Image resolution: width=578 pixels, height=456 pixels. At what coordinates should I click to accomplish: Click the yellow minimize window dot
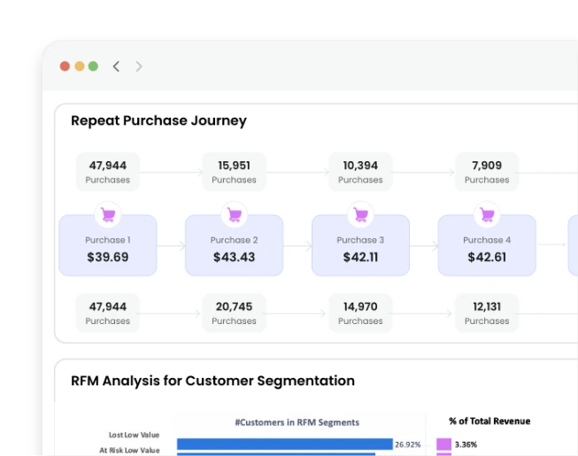[x=80, y=66]
